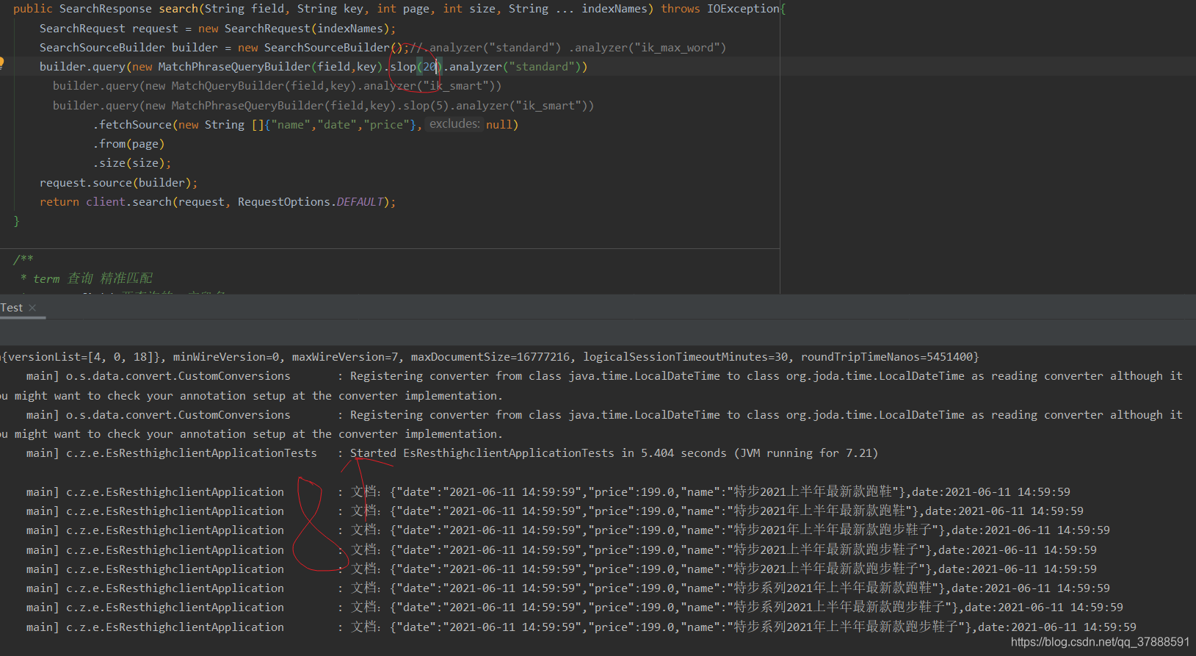Click the null argument after excludes
Viewport: 1196px width, 656px height.
[499, 124]
